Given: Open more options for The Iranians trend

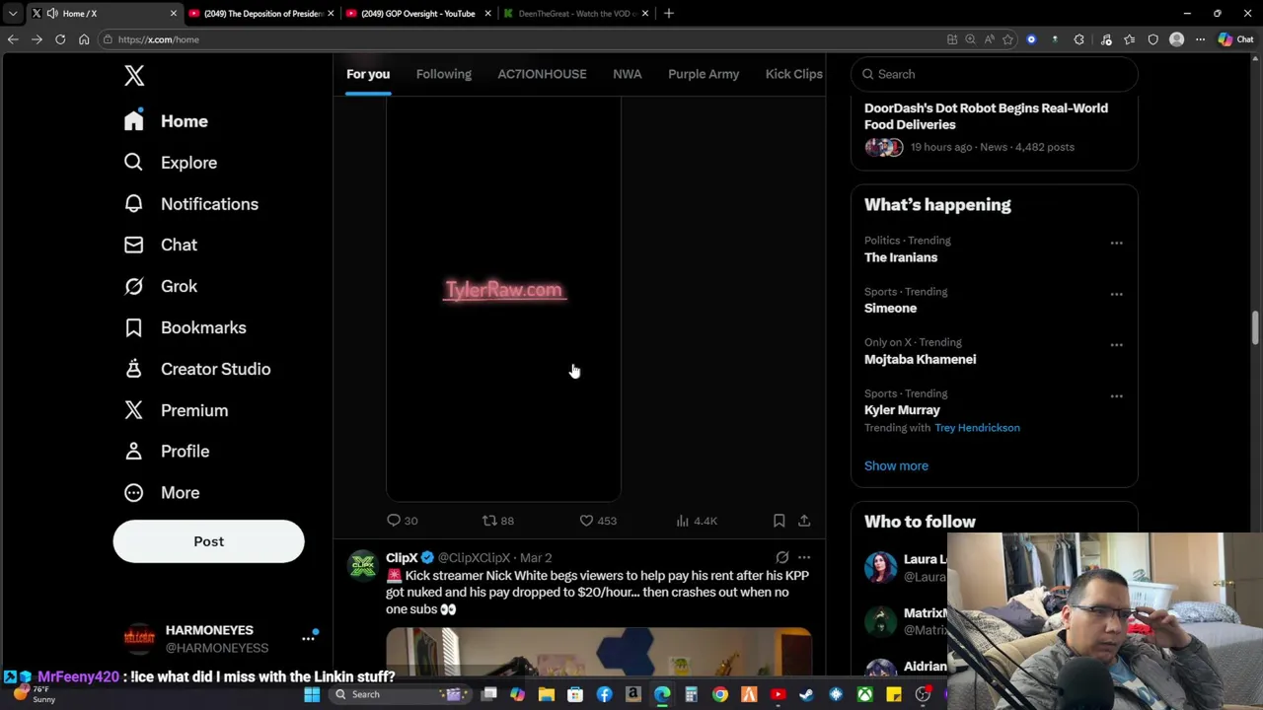Looking at the screenshot, I should 1116,243.
